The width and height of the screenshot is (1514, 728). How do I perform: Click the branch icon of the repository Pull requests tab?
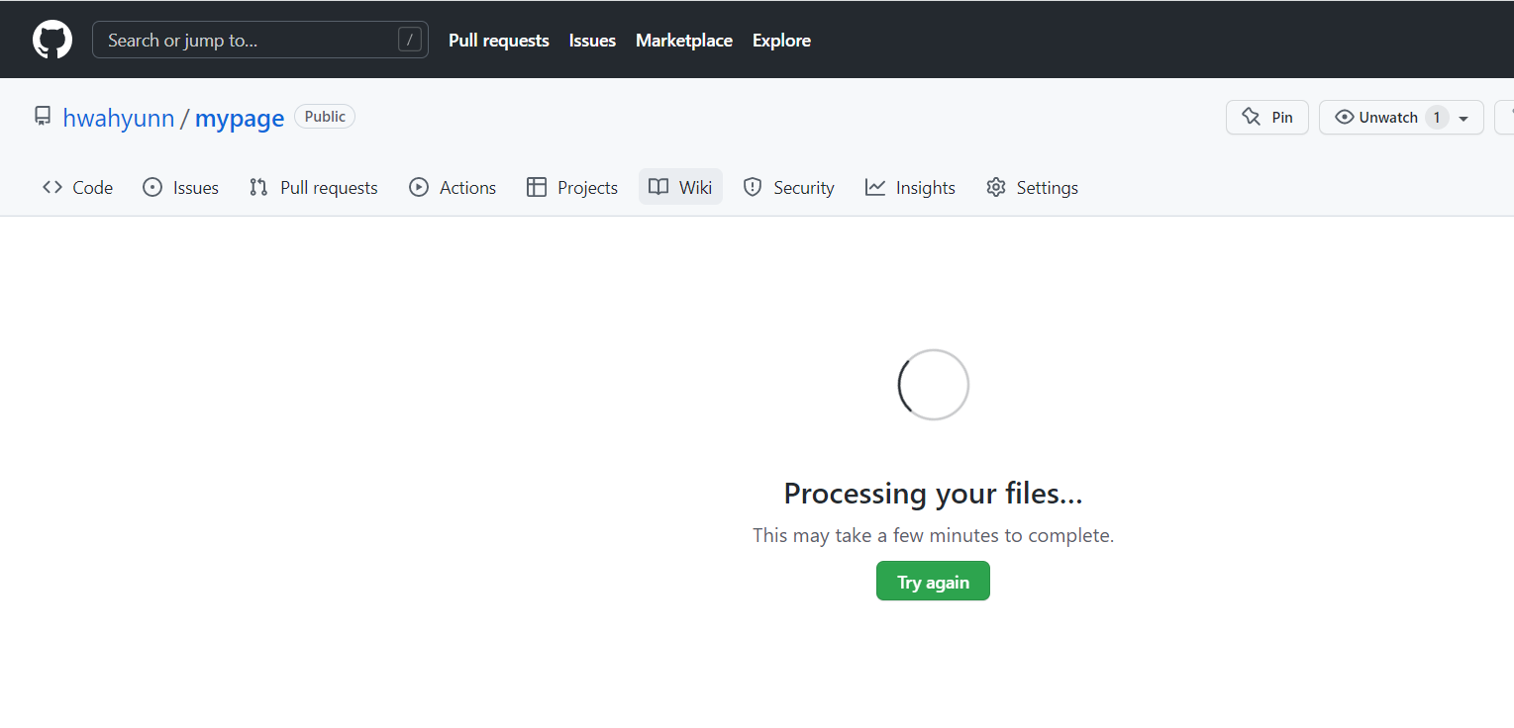tap(258, 188)
